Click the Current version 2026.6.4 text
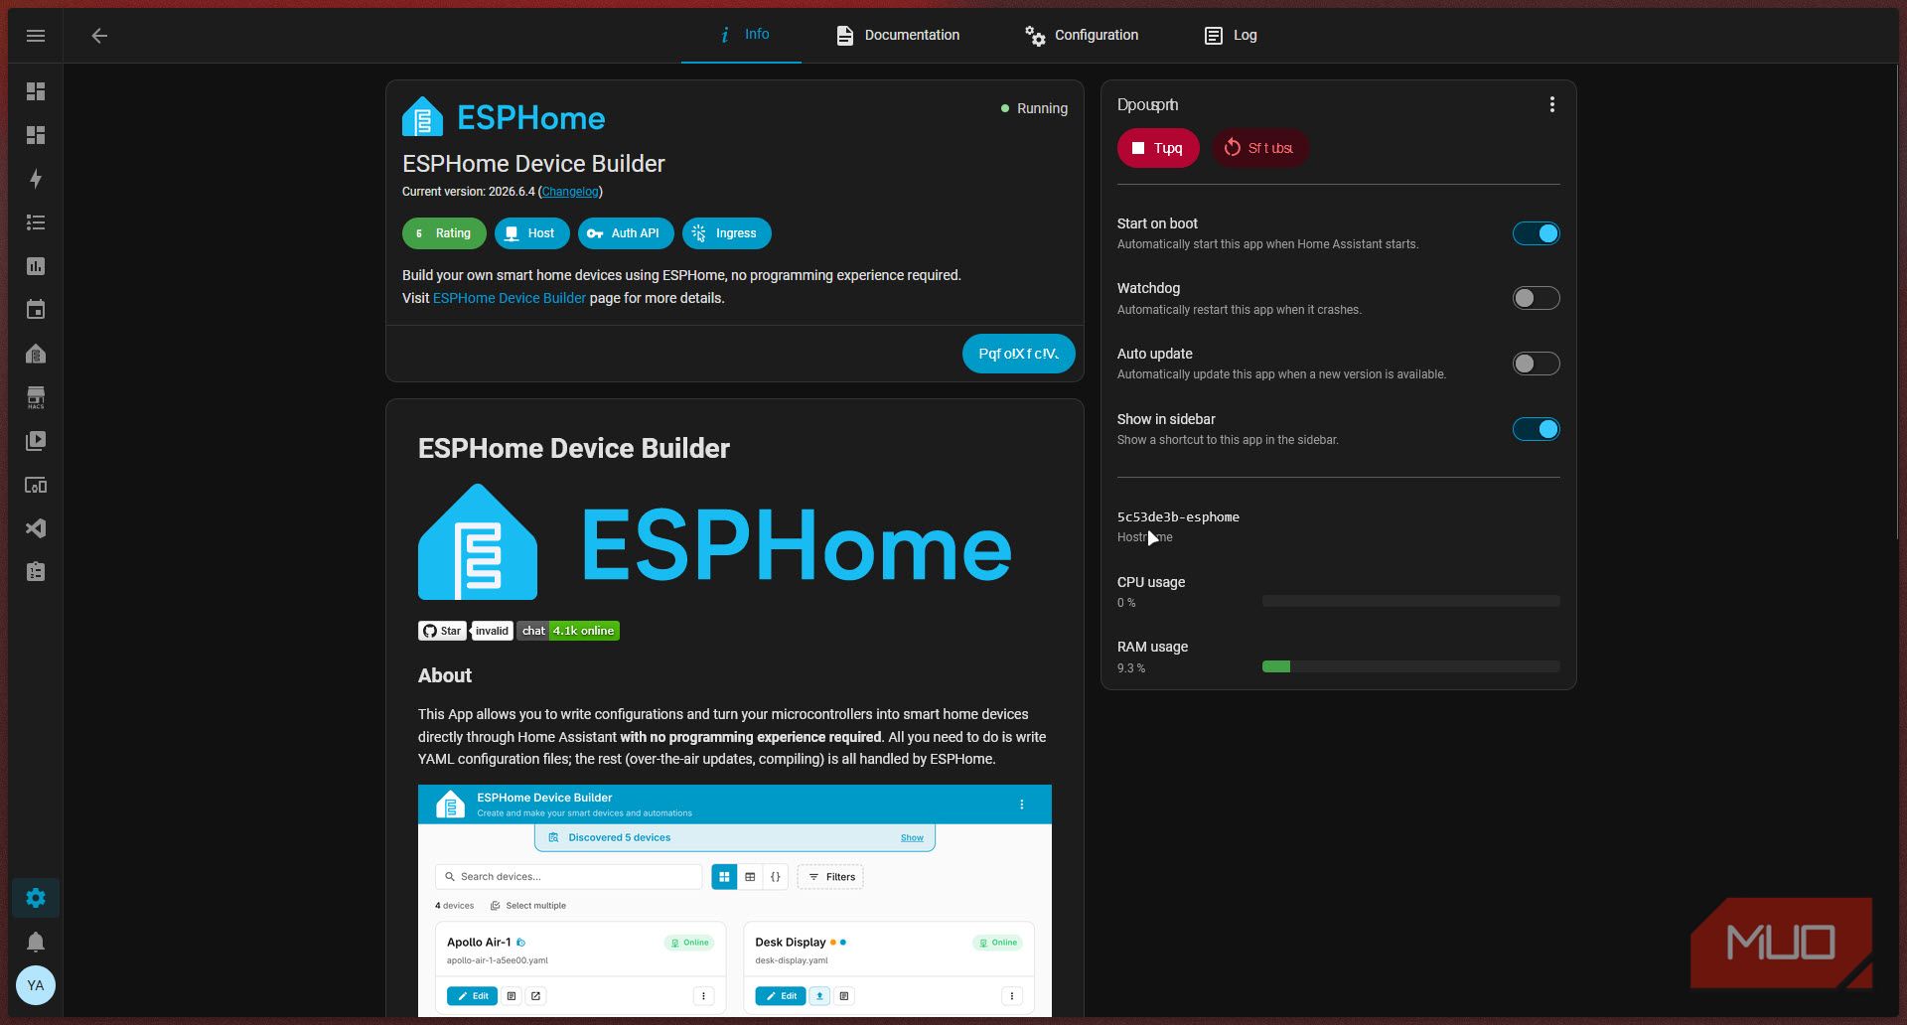 [468, 192]
